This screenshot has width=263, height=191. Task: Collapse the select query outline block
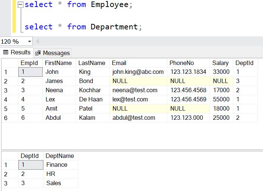pyautogui.click(x=21, y=5)
